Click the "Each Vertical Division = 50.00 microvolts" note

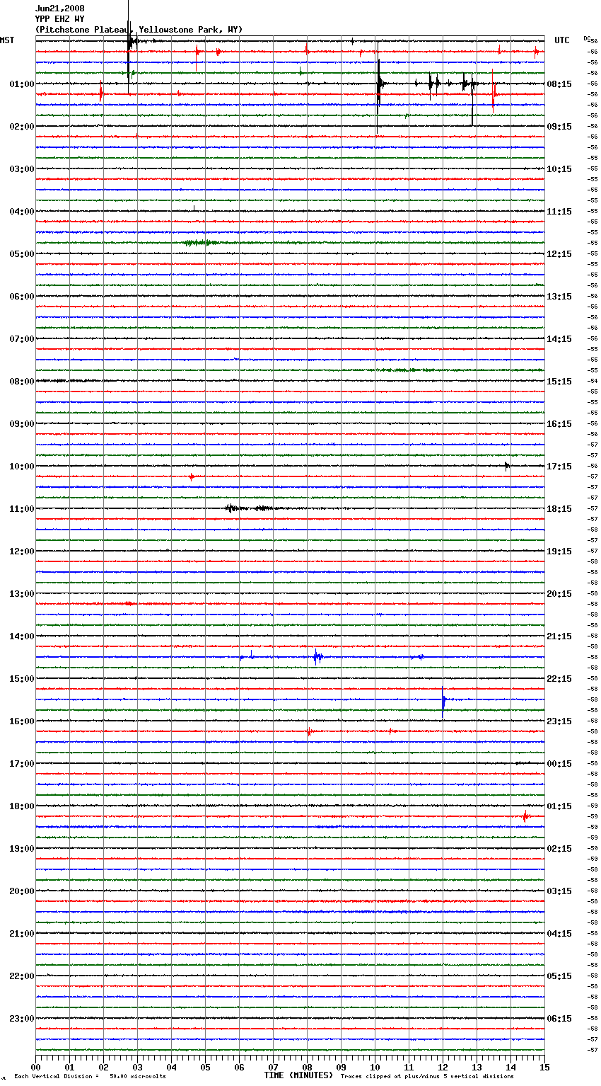pyautogui.click(x=90, y=1076)
